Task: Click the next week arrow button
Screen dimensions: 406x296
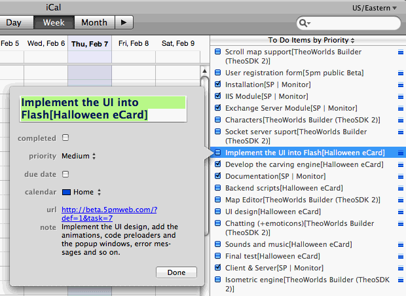Action: (x=124, y=22)
